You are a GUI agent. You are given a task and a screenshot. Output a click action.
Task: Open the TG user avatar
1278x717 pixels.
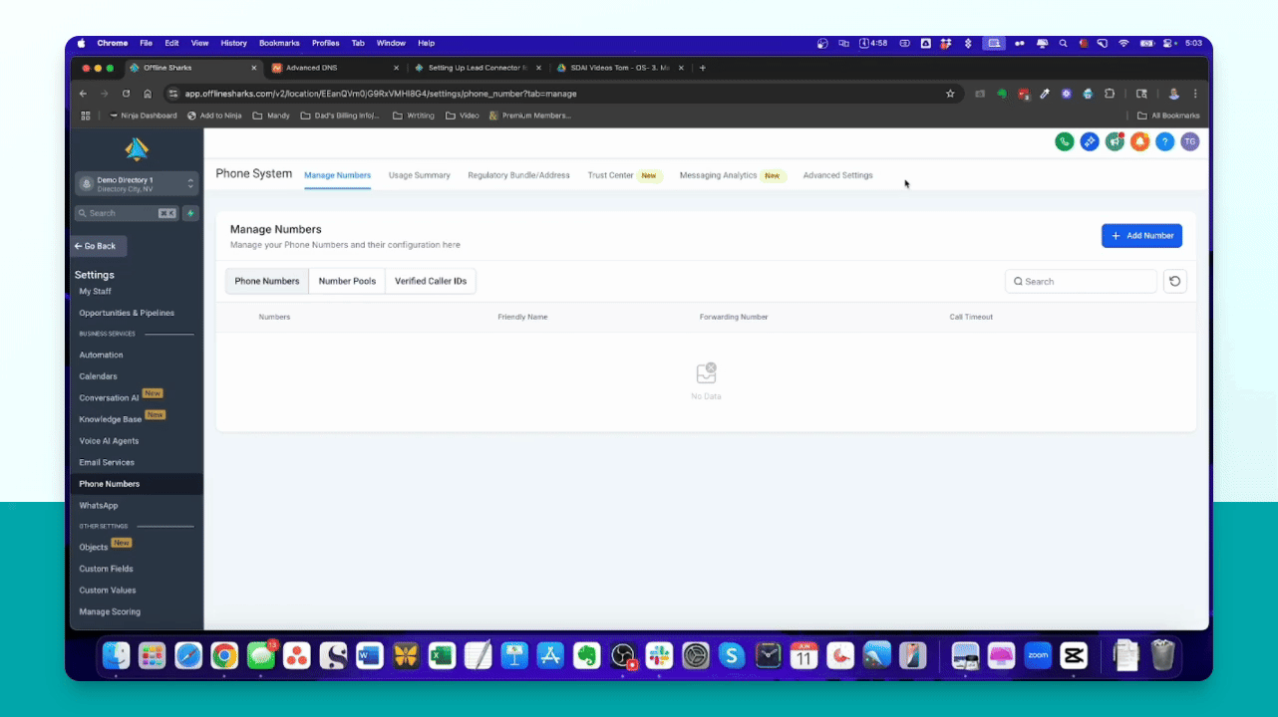click(1189, 141)
